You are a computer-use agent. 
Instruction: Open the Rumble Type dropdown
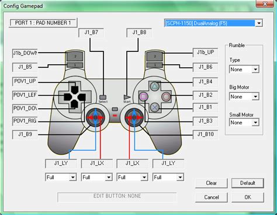[x=244, y=70]
